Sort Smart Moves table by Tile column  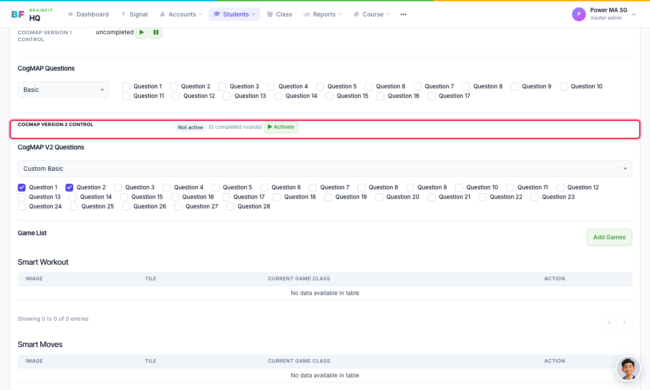pyautogui.click(x=151, y=361)
